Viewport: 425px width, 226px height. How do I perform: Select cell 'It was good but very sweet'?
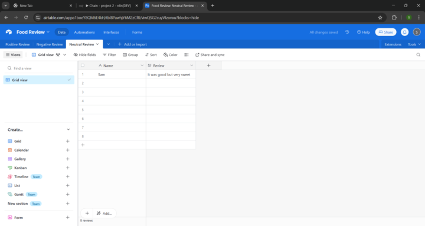point(171,74)
